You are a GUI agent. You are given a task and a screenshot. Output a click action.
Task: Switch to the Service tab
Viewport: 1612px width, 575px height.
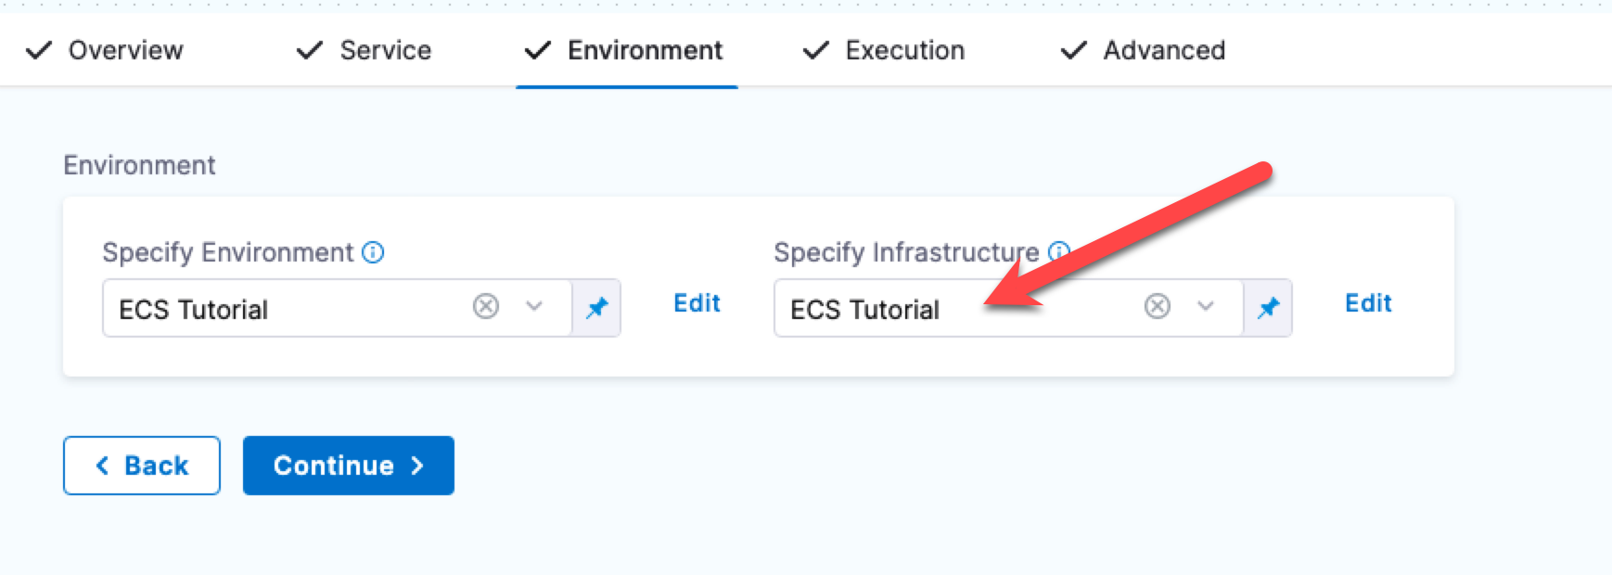click(x=384, y=50)
